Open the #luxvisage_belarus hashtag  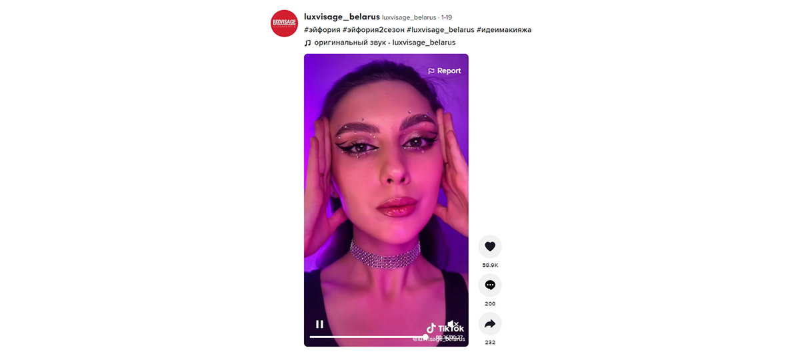pyautogui.click(x=440, y=30)
